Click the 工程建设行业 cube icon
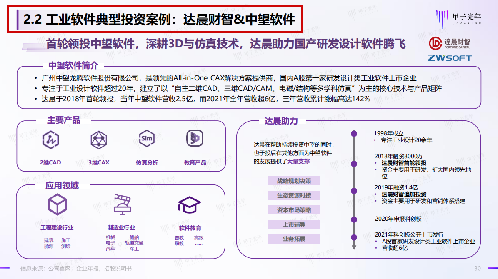 57,205
